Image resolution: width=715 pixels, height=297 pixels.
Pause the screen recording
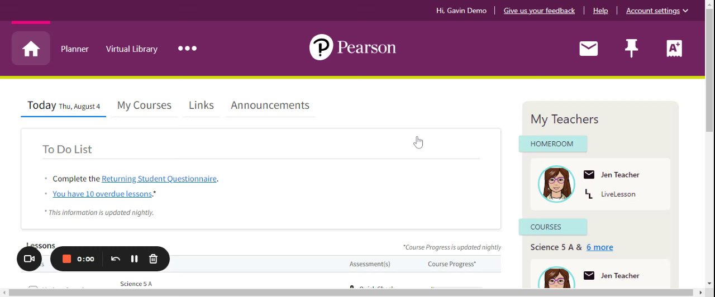(x=134, y=259)
